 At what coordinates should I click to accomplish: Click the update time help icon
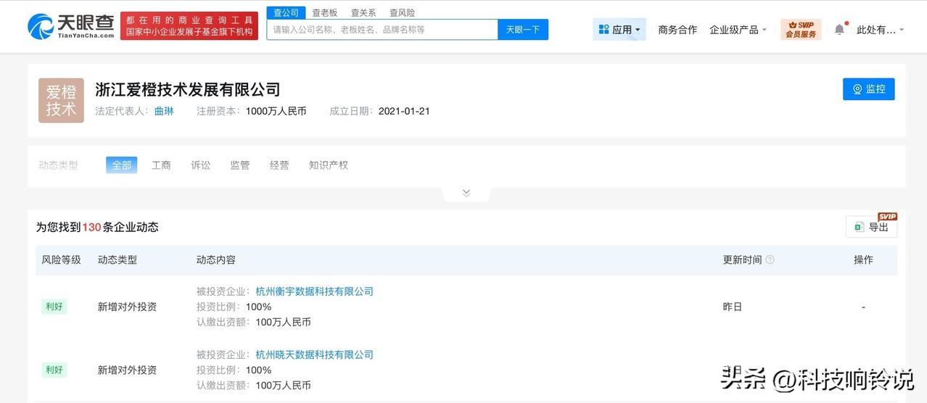[x=770, y=259]
